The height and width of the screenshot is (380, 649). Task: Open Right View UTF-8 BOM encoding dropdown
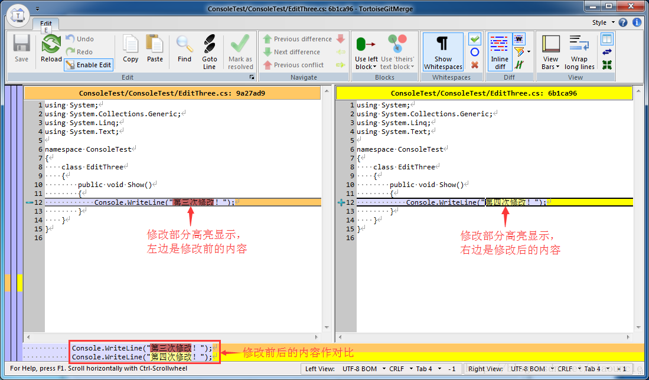532,368
